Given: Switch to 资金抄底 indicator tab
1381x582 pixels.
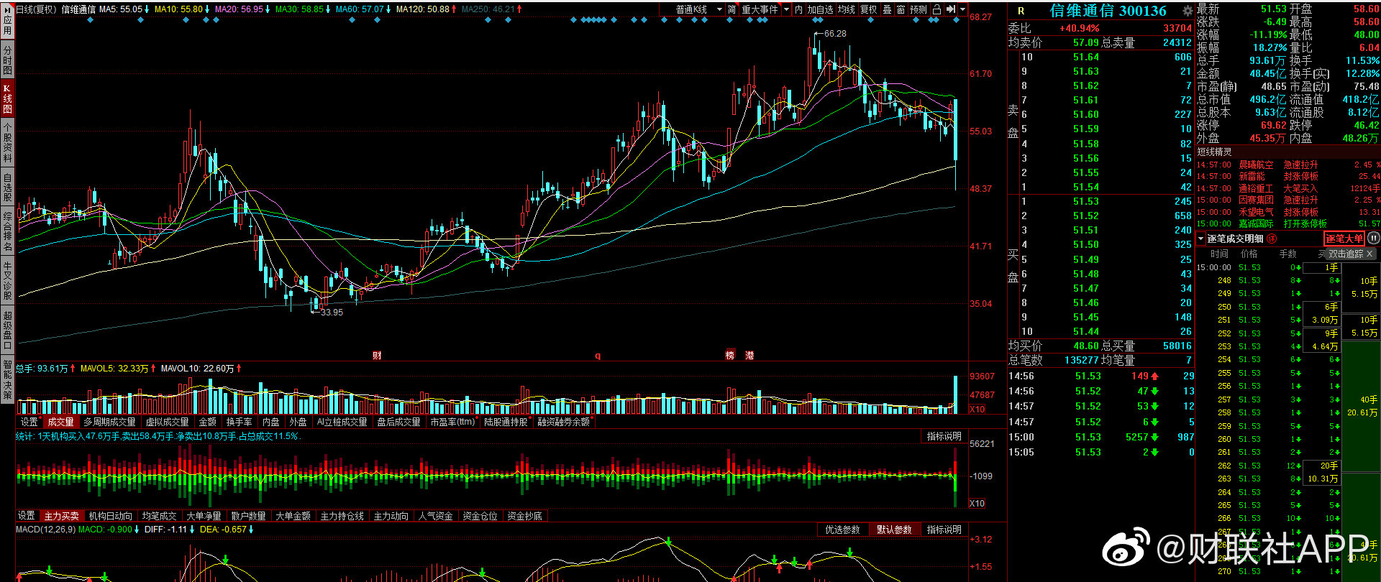Looking at the screenshot, I should [x=524, y=516].
